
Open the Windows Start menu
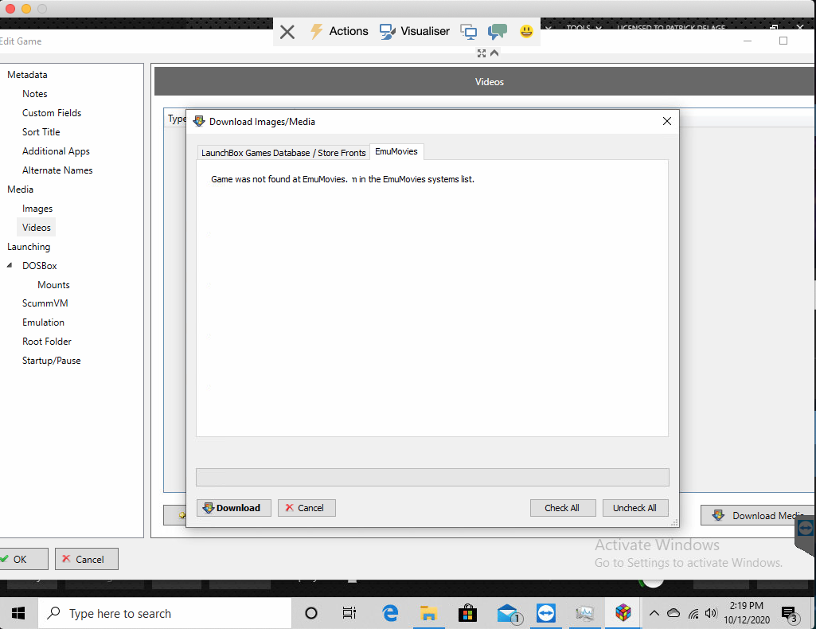tap(18, 613)
